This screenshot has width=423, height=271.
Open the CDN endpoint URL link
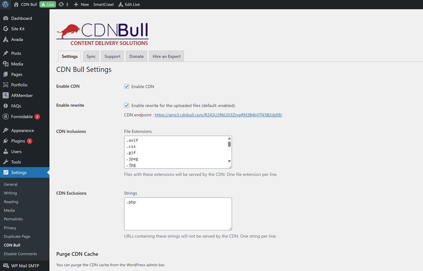point(219,115)
